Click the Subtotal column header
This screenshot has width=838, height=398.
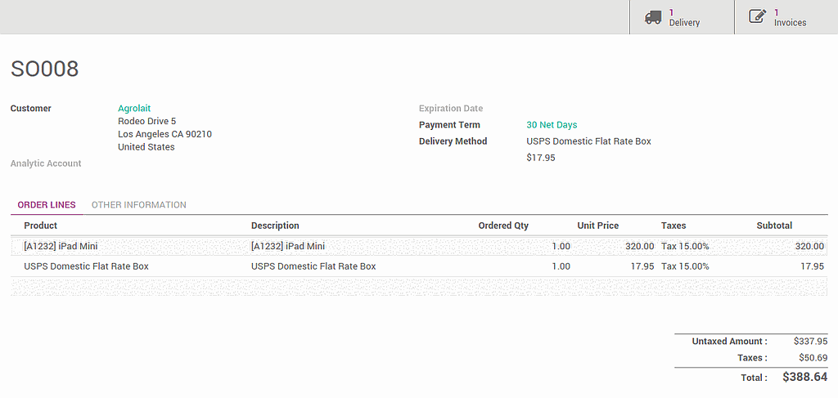point(774,226)
